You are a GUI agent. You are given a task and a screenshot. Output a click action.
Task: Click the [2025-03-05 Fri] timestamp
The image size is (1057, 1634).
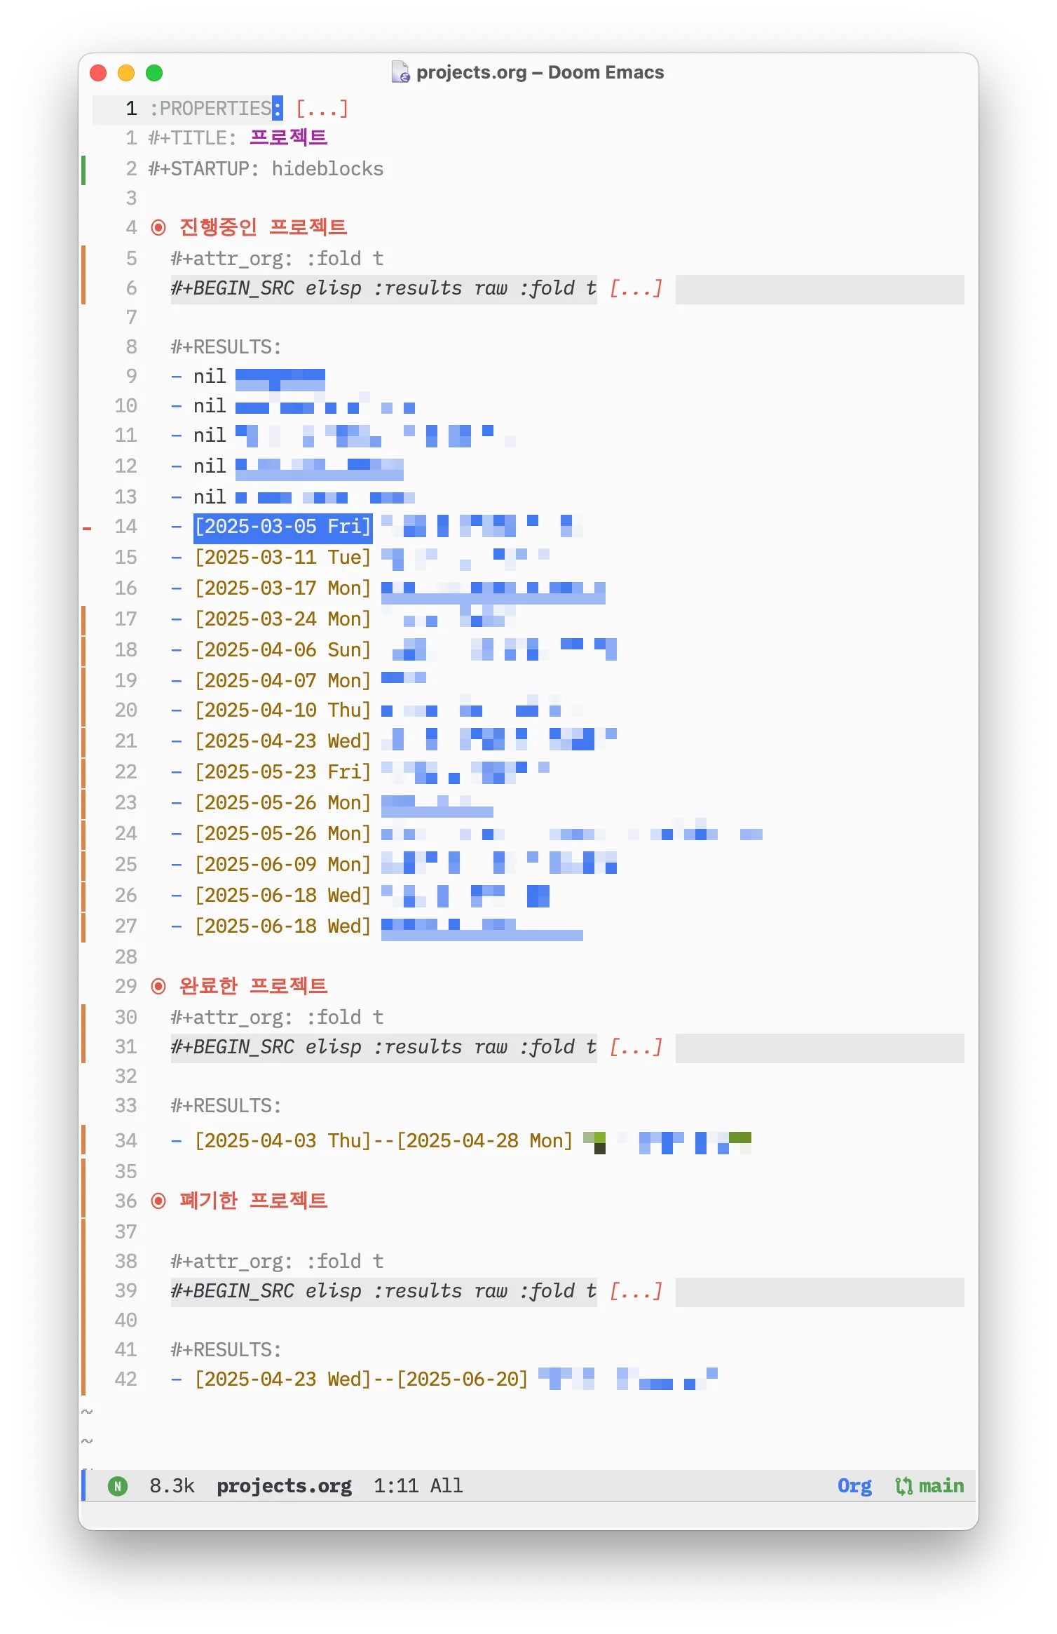pyautogui.click(x=282, y=527)
